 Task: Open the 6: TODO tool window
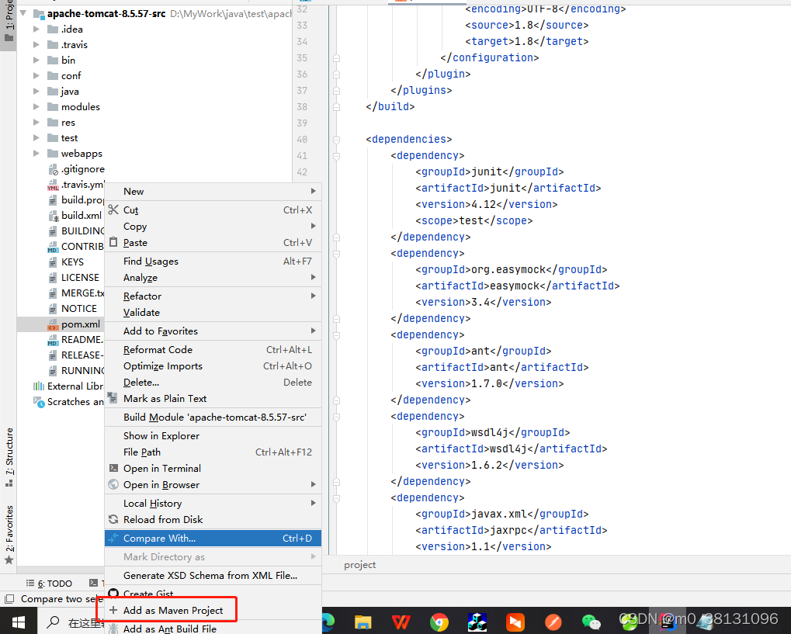pyautogui.click(x=50, y=584)
